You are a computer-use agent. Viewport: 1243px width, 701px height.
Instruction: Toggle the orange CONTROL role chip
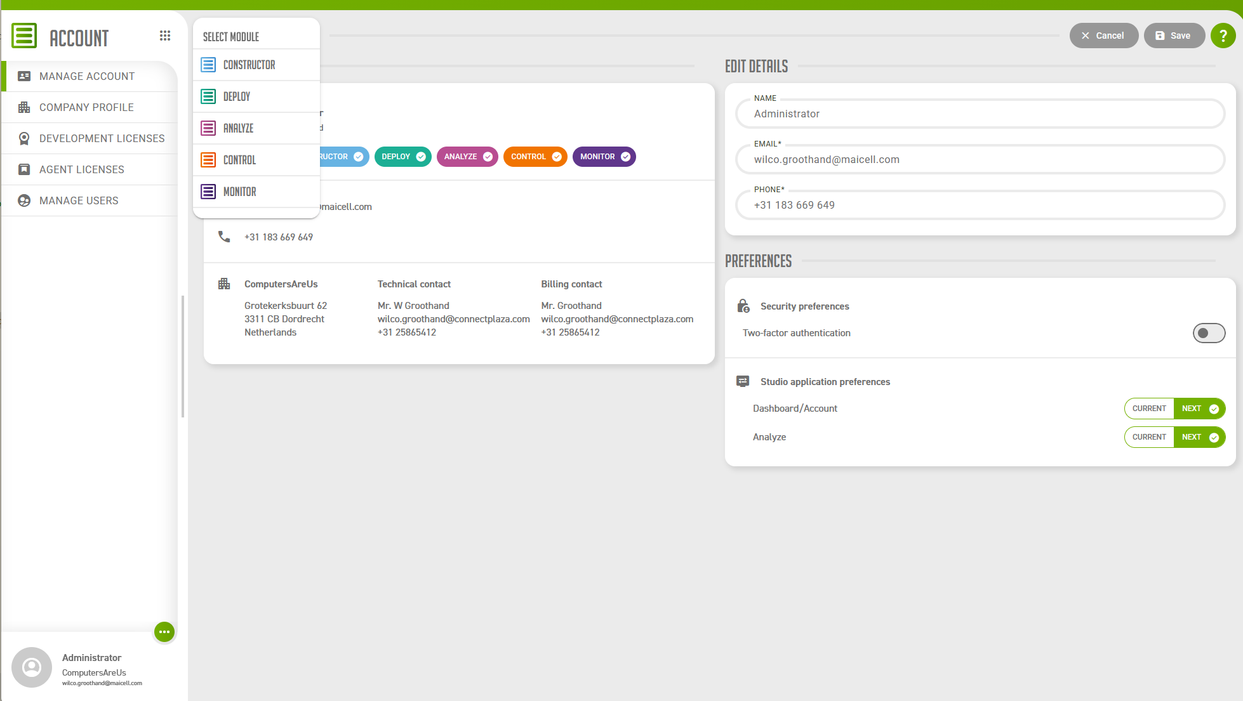tap(535, 157)
